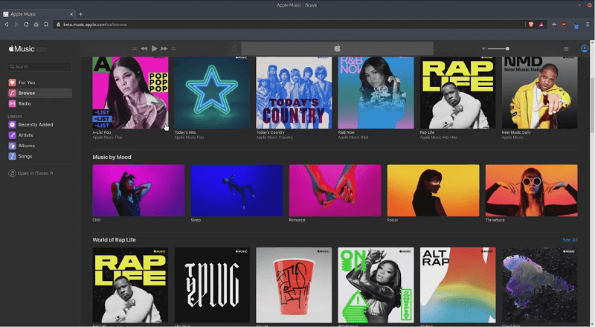This screenshot has width=595, height=327.
Task: Open the Rap Life cover in the top row
Action: [x=457, y=93]
